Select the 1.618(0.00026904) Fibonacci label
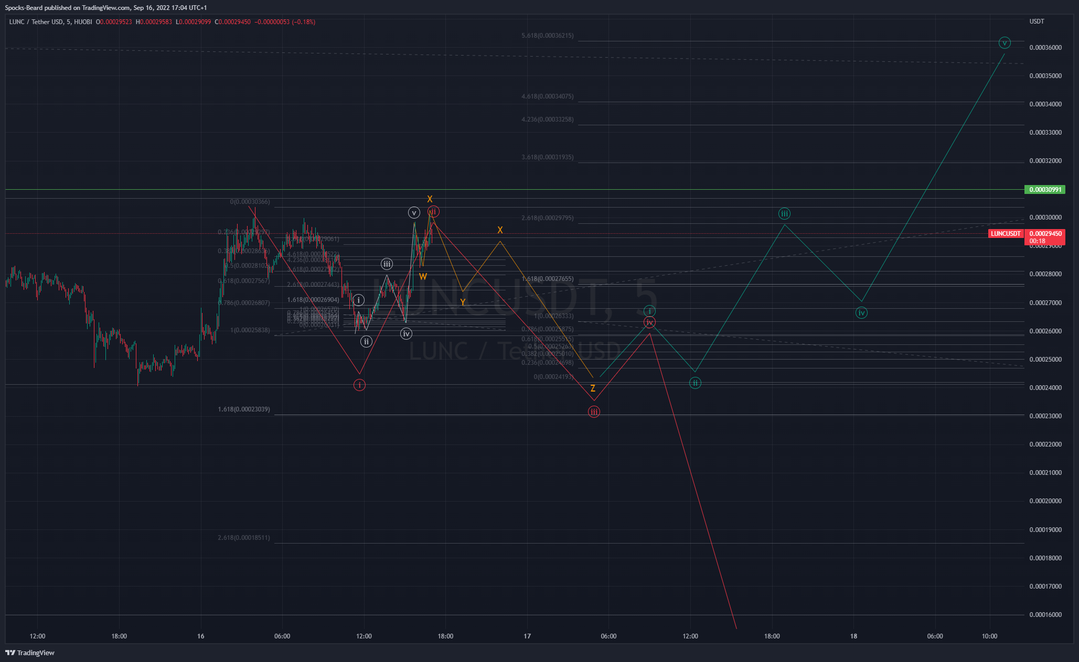 [313, 300]
